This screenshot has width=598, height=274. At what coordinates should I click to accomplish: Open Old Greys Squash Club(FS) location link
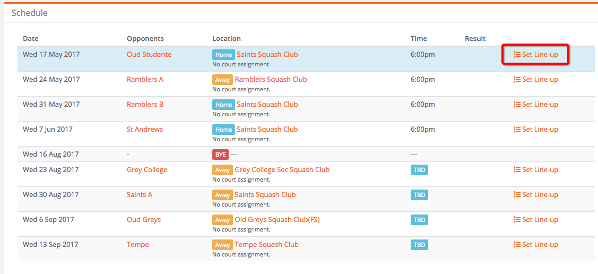coord(278,219)
